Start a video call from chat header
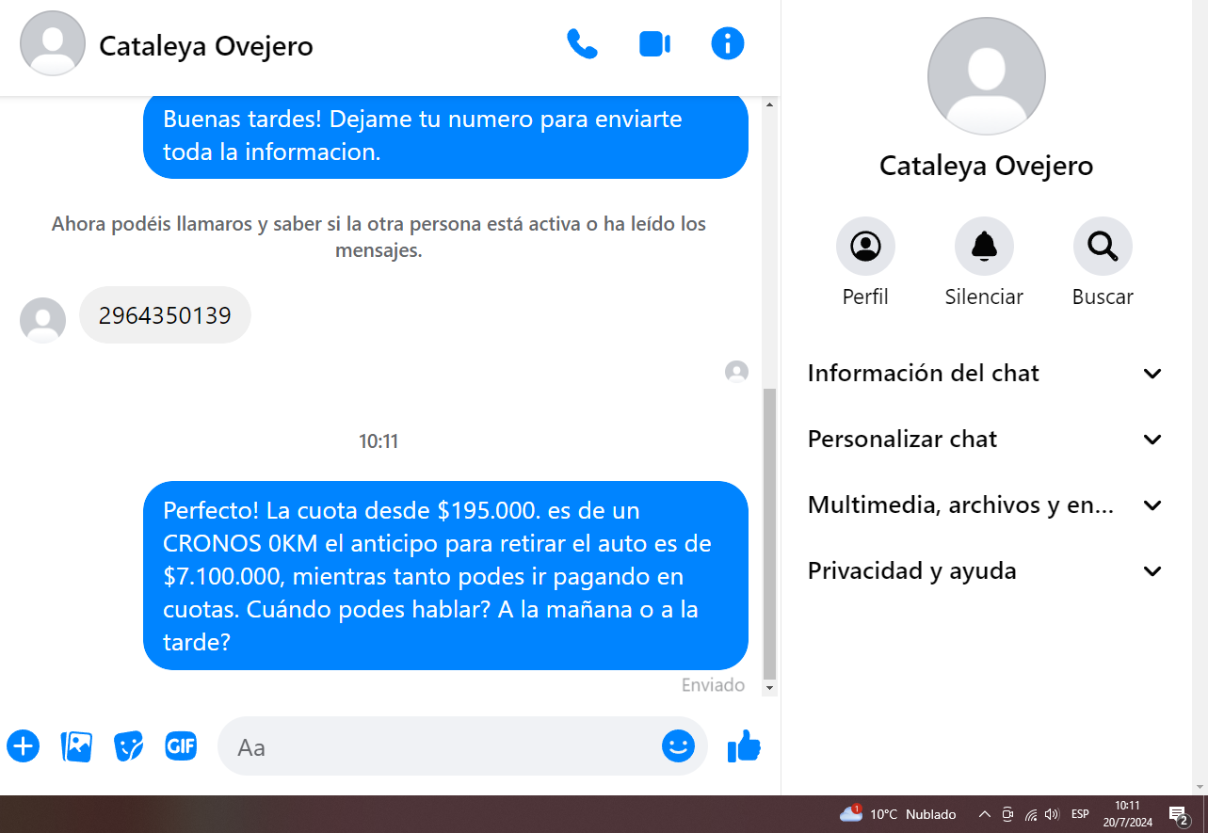This screenshot has width=1208, height=833. click(654, 44)
